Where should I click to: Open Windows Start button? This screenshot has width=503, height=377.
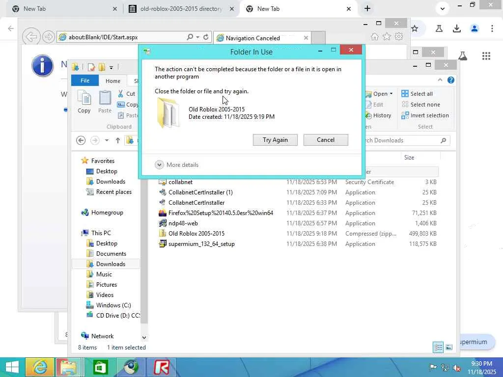click(12, 367)
